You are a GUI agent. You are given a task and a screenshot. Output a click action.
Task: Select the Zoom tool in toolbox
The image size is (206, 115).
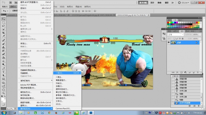3,93
